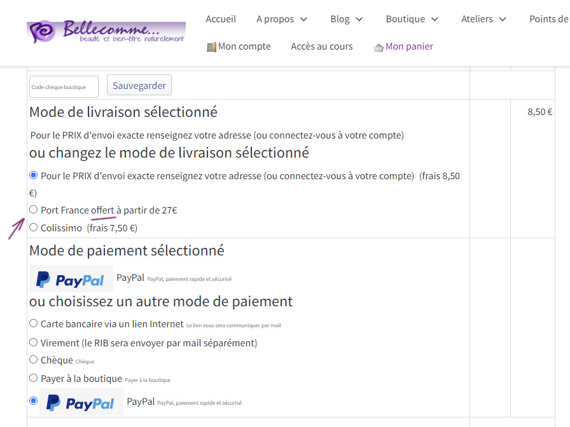Open Mon panier
The width and height of the screenshot is (570, 427).
(x=408, y=46)
